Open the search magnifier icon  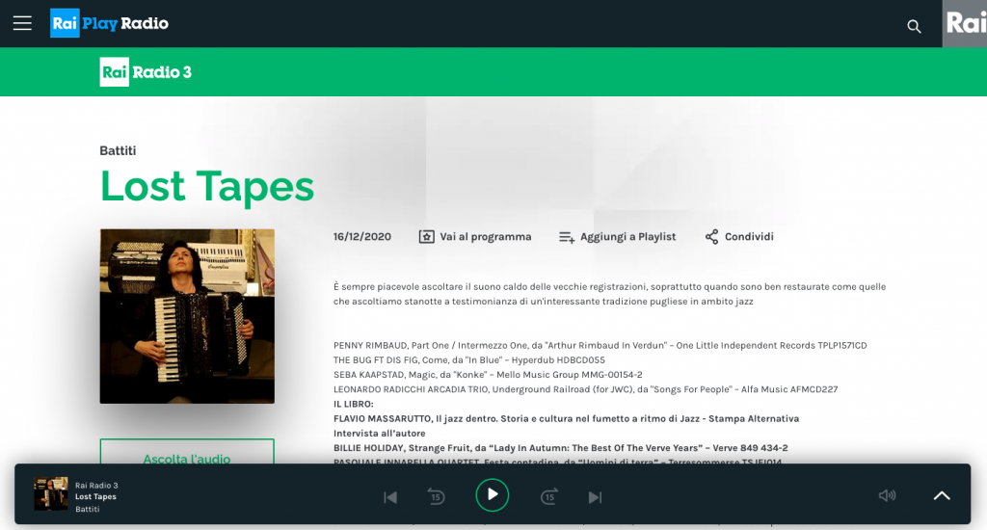(x=914, y=26)
